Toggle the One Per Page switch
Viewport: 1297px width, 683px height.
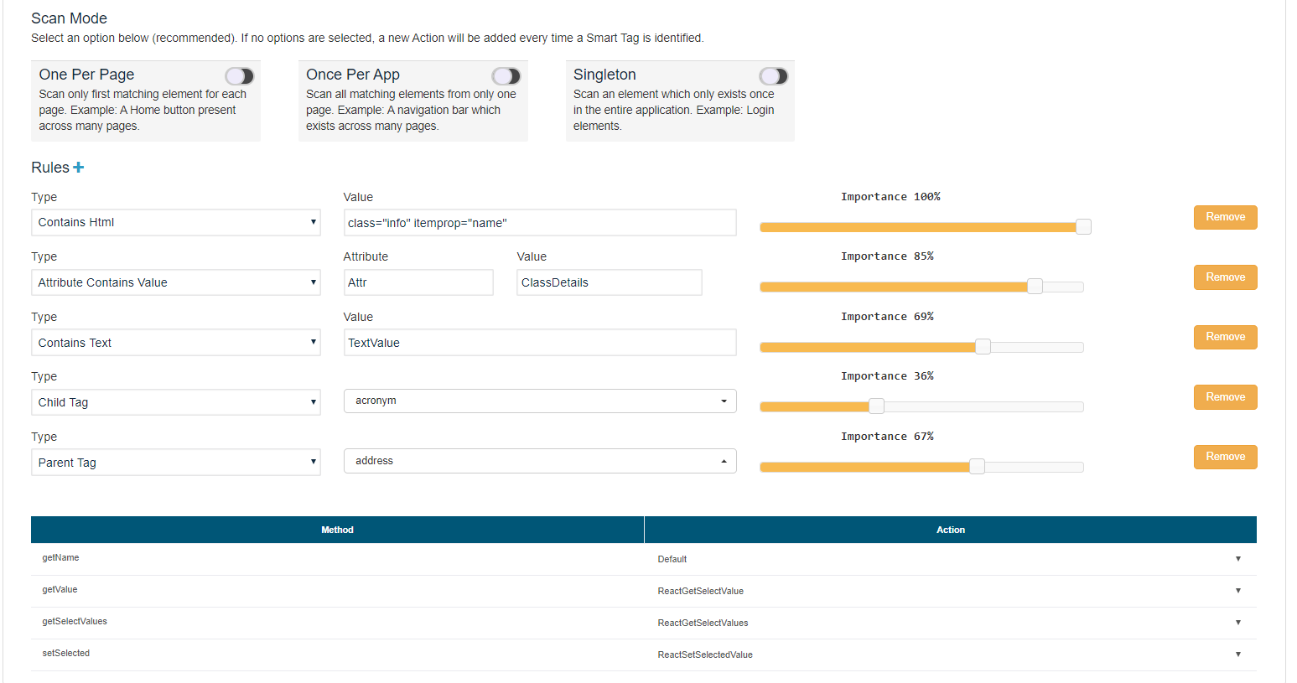tap(240, 76)
